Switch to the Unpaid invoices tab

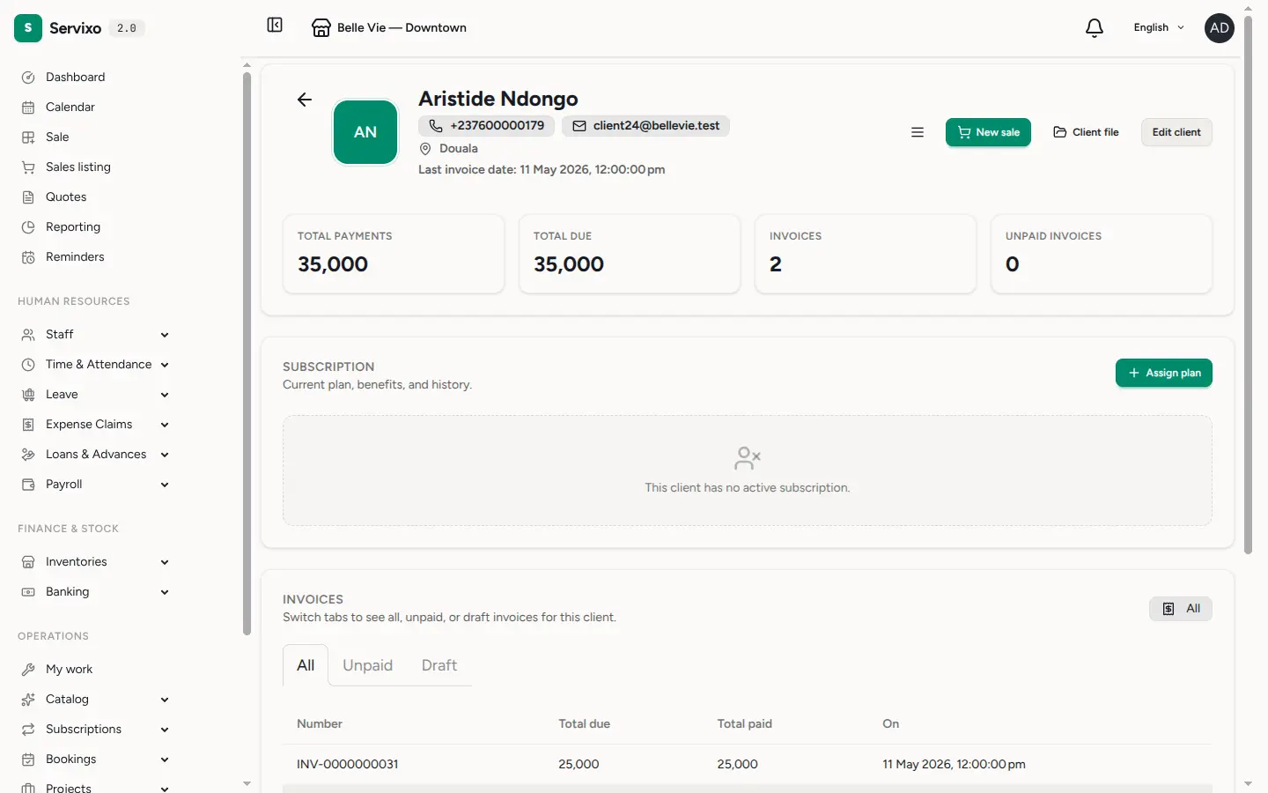pyautogui.click(x=367, y=665)
